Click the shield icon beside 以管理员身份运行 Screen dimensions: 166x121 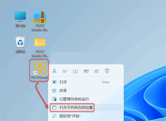point(55,99)
